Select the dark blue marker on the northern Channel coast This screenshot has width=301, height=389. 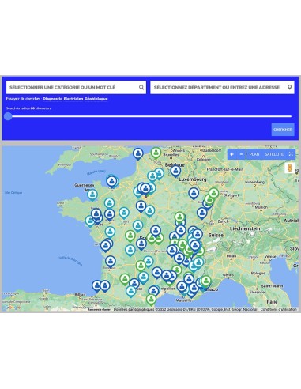click(x=138, y=154)
